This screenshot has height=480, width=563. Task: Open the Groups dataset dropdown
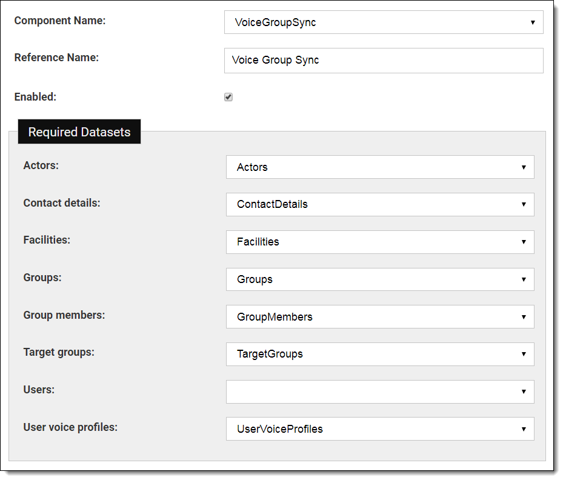tap(380, 279)
